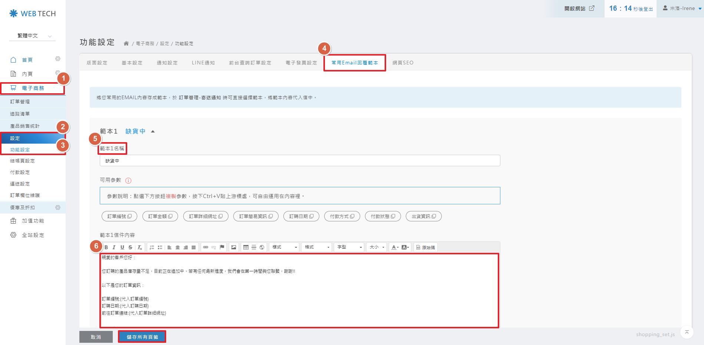Viewport: 704px width, 345px height.
Task: Copy the 訂單編號 parameter
Action: click(119, 217)
